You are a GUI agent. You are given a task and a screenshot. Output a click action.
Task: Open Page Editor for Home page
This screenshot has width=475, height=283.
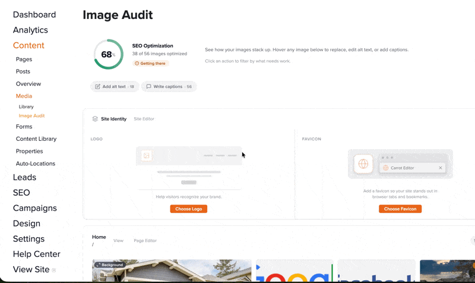coord(145,241)
